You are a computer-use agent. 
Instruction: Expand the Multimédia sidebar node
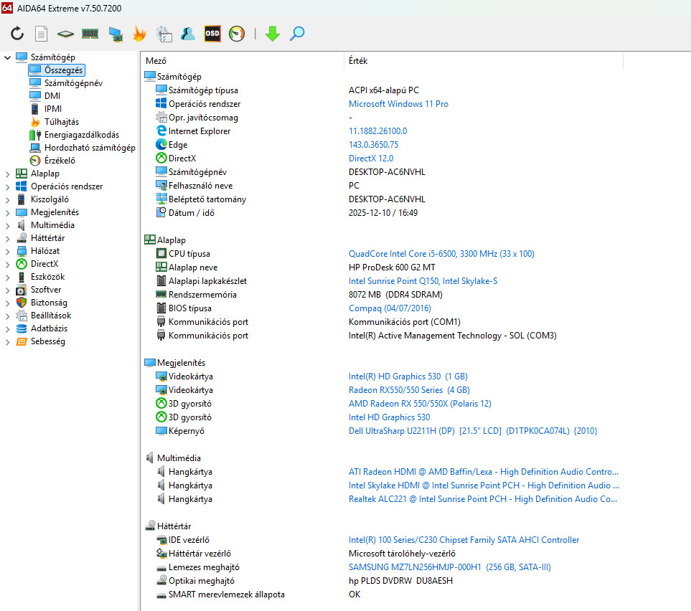coord(7,225)
